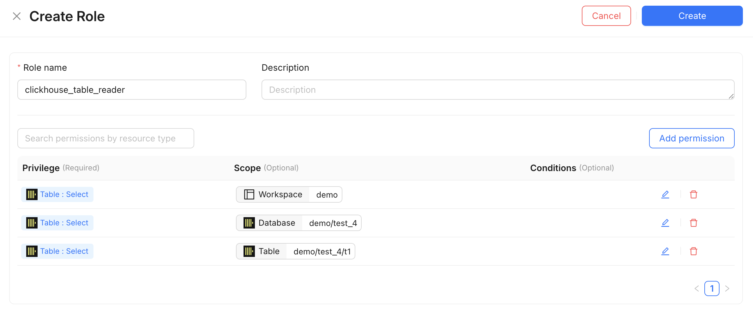Click the demo/test_4/t1 scope value
Viewport: 753px width, 315px height.
pos(322,252)
